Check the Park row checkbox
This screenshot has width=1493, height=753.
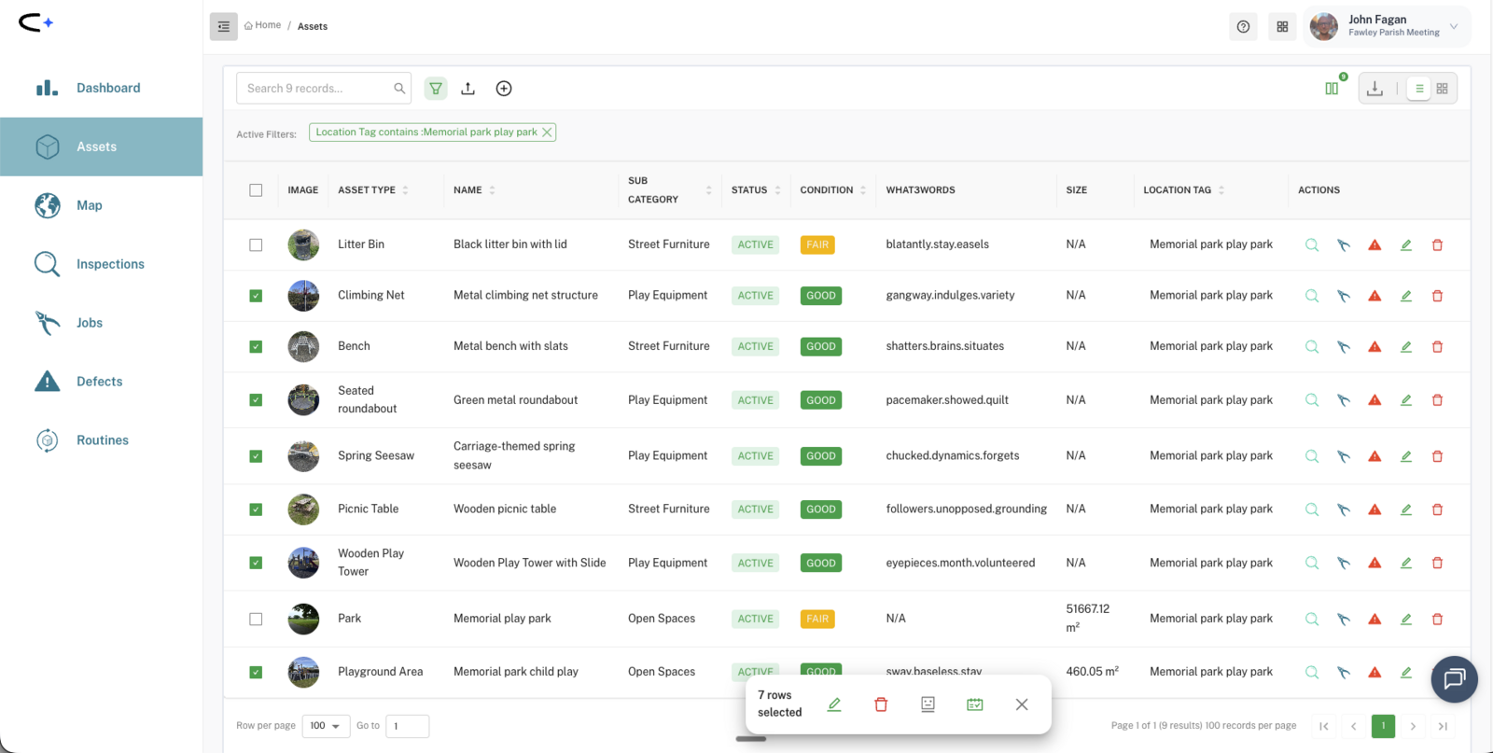[256, 619]
